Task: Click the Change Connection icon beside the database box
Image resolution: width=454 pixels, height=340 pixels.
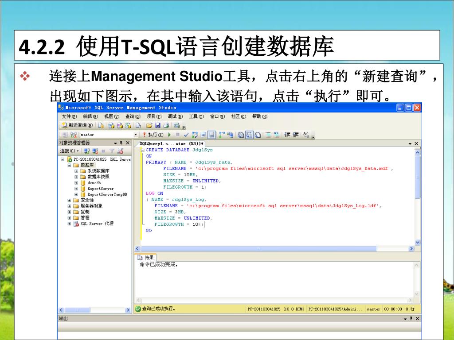Action: [x=74, y=135]
